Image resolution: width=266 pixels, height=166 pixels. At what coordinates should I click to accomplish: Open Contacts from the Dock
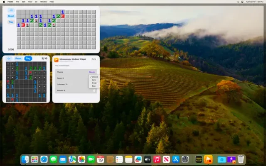(110, 159)
